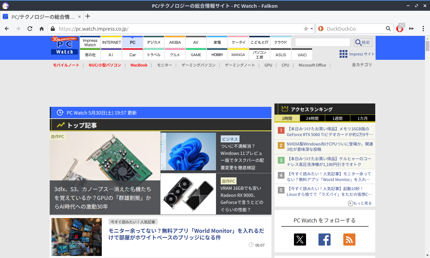Select the PC Watch browser tab
This screenshot has width=430, height=258.
point(42,16)
